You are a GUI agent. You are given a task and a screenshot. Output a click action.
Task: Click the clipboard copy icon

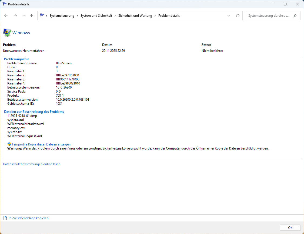(x=5, y=218)
